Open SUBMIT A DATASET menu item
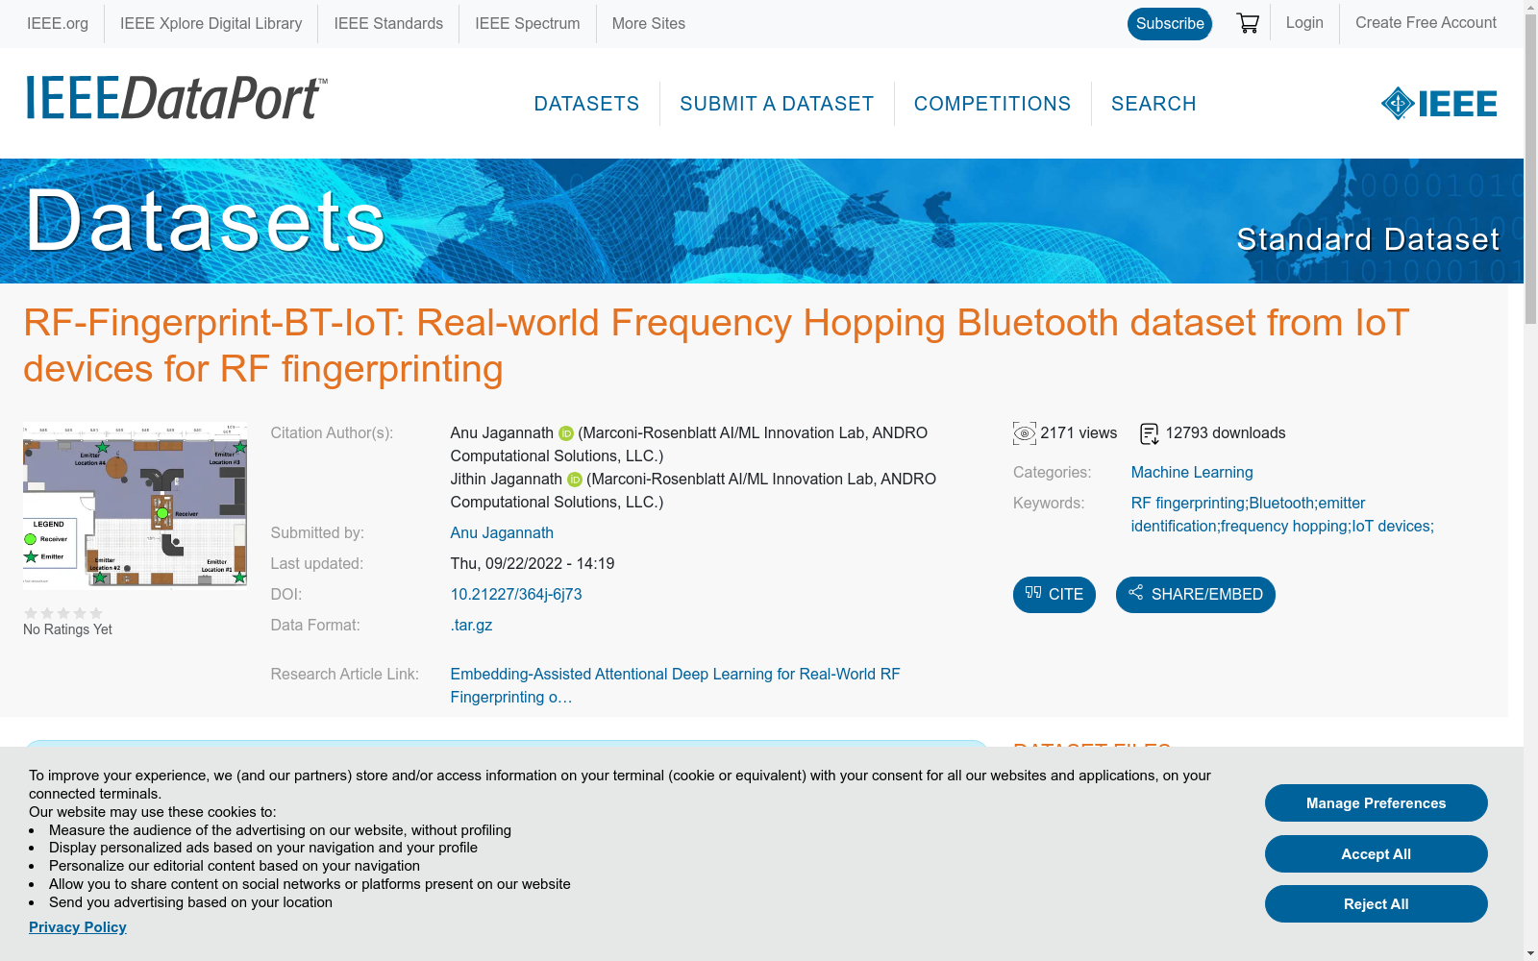This screenshot has width=1538, height=961. pos(777,104)
